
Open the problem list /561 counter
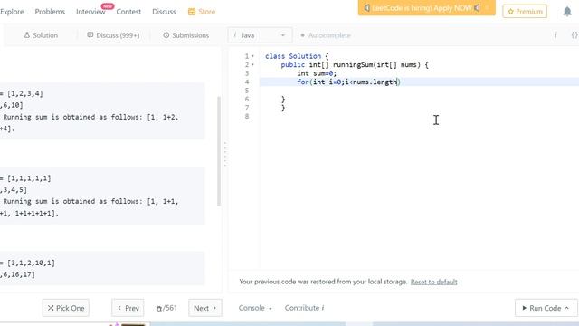point(166,308)
